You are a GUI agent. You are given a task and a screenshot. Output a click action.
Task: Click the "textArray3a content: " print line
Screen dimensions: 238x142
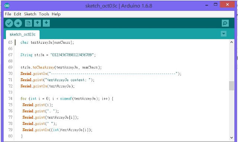tap(57, 80)
